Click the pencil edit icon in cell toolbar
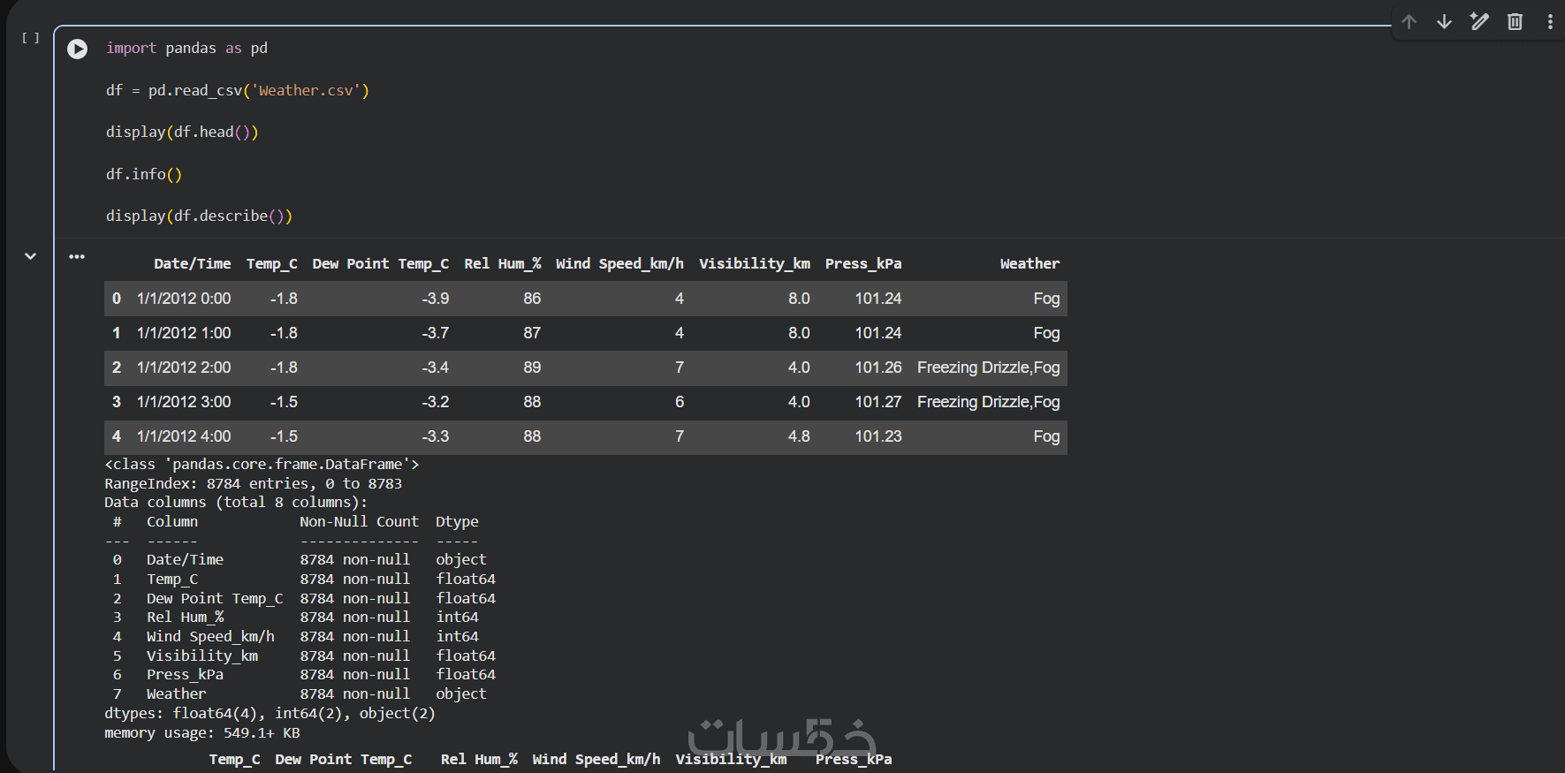This screenshot has width=1565, height=773. [1479, 21]
